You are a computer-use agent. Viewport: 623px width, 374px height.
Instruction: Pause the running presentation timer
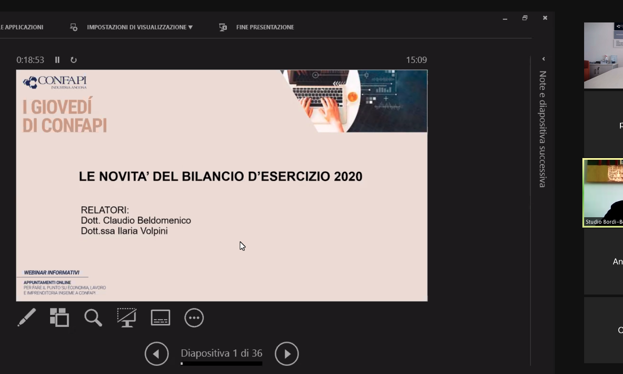pos(57,60)
